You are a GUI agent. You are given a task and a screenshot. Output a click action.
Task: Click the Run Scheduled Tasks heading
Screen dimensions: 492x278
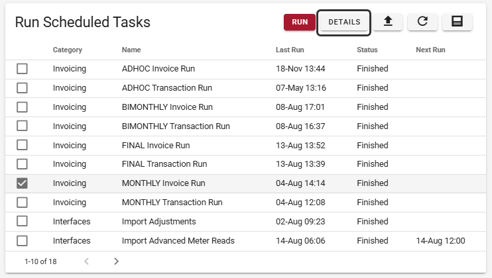82,23
